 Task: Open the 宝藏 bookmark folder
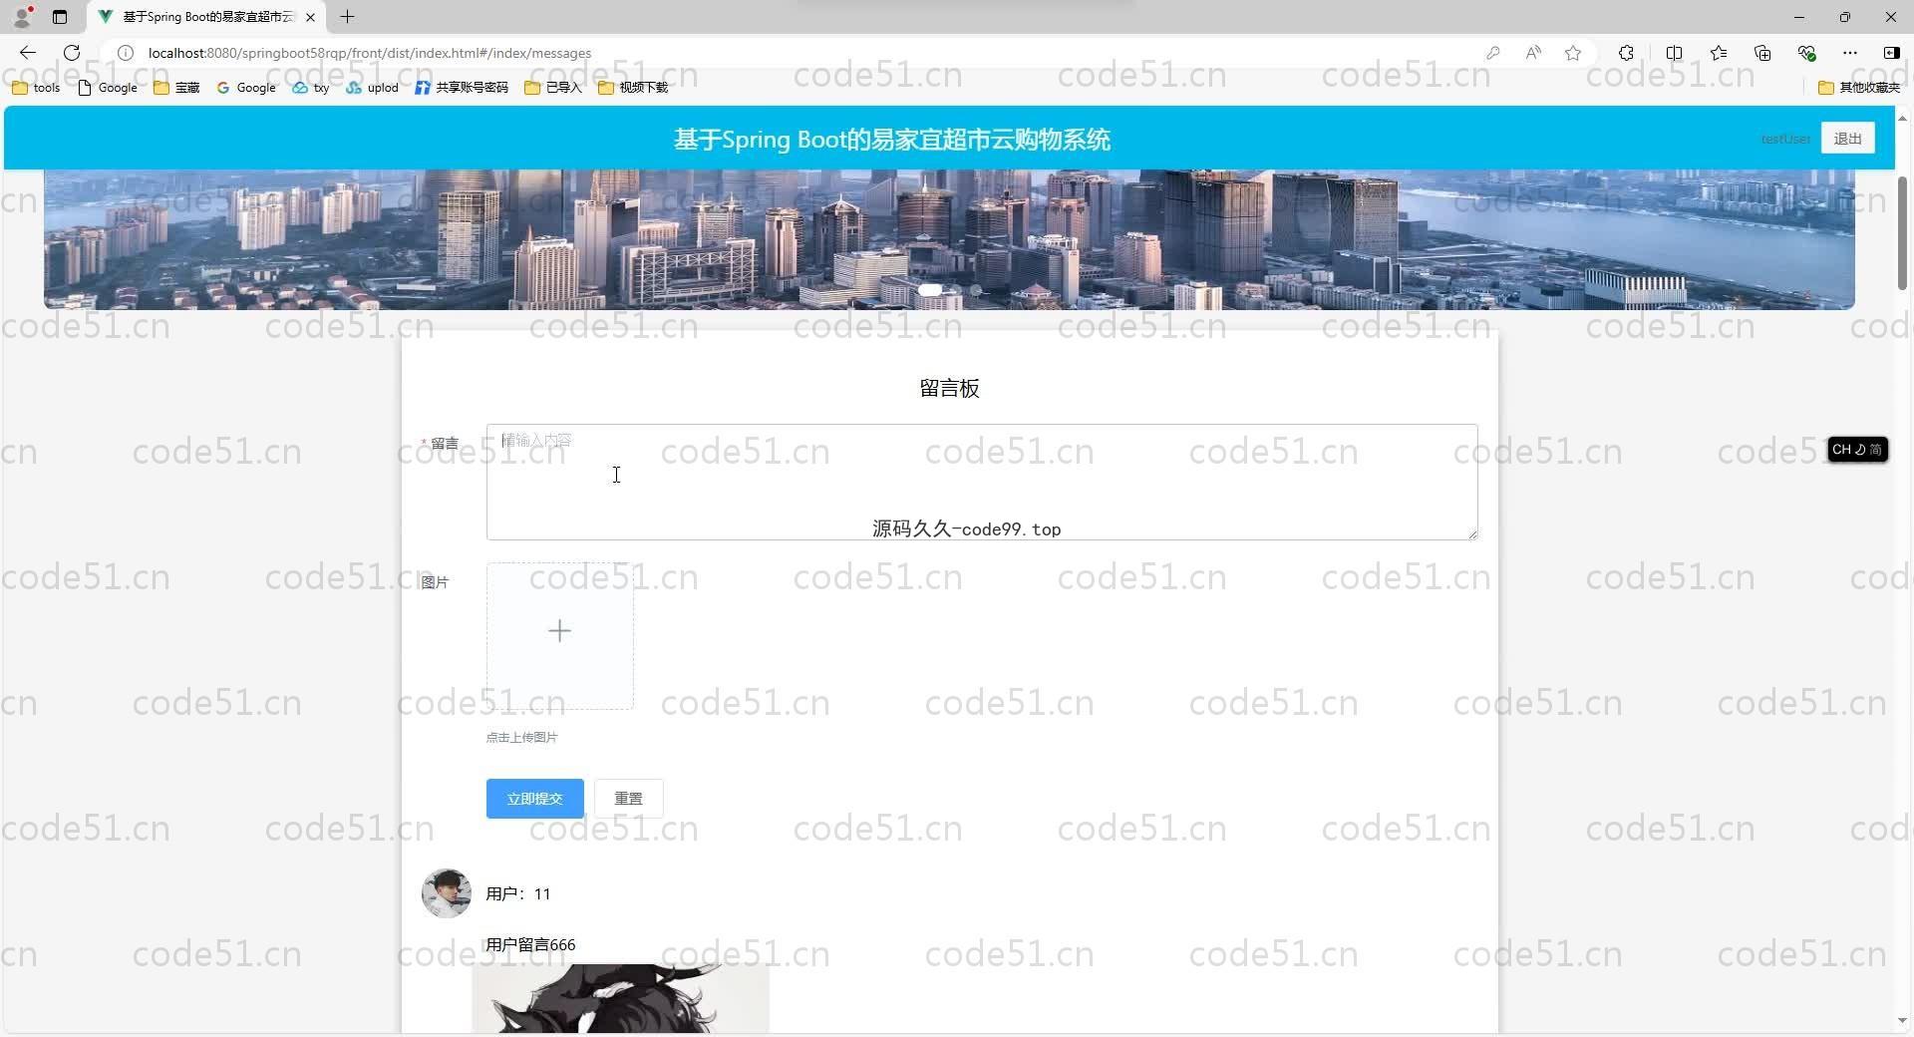coord(176,88)
